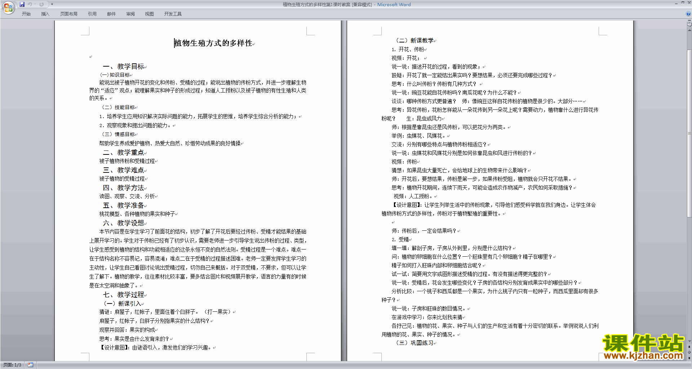Click the heading 六、教学设想
The width and height of the screenshot is (692, 369).
(x=124, y=223)
